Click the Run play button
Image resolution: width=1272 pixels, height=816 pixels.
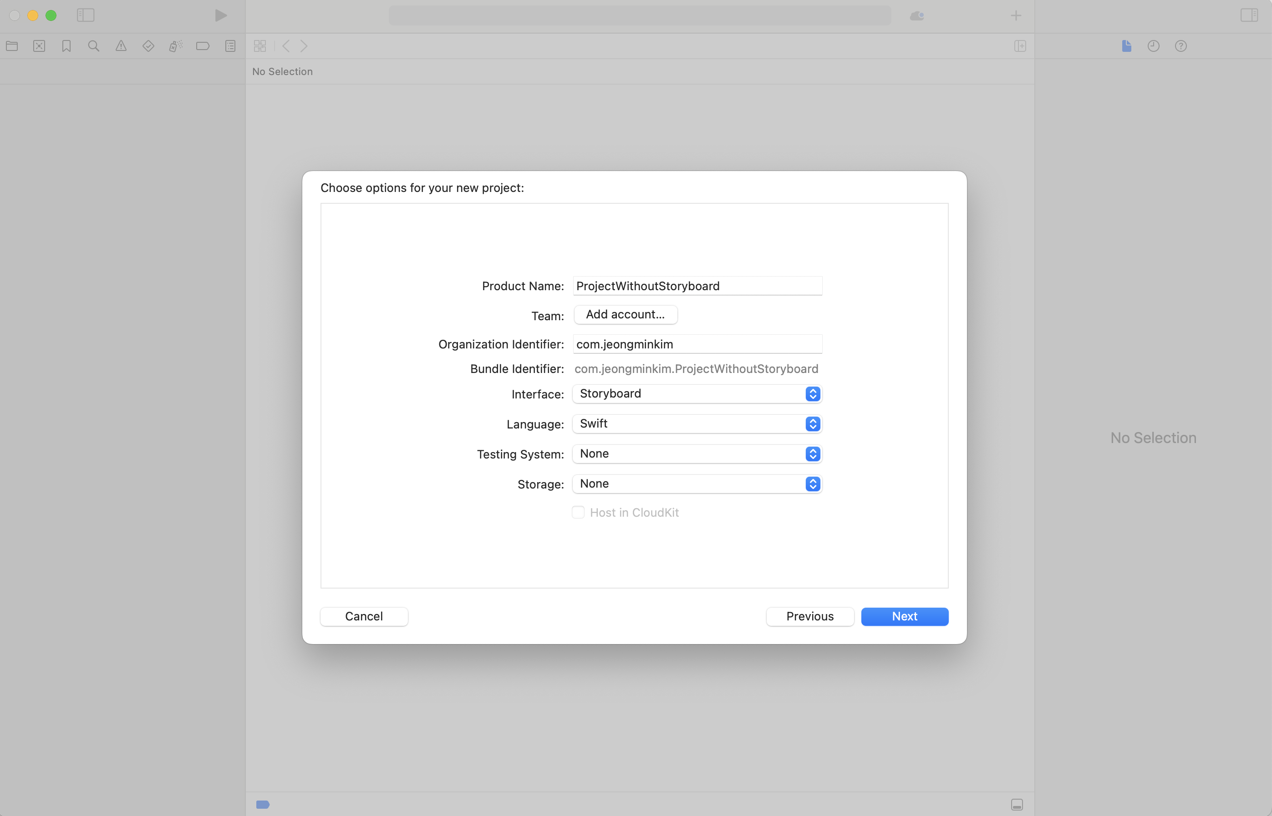click(220, 15)
